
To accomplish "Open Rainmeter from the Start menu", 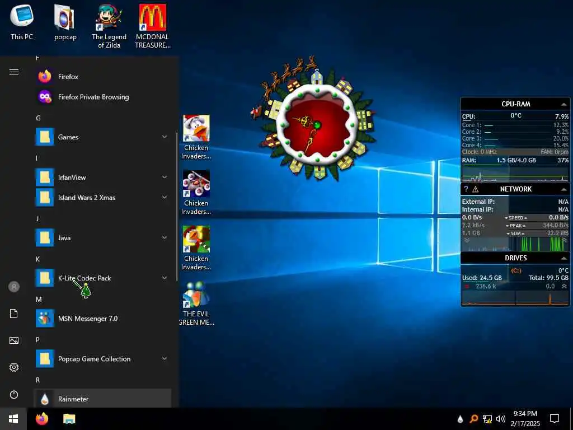I will pyautogui.click(x=103, y=399).
